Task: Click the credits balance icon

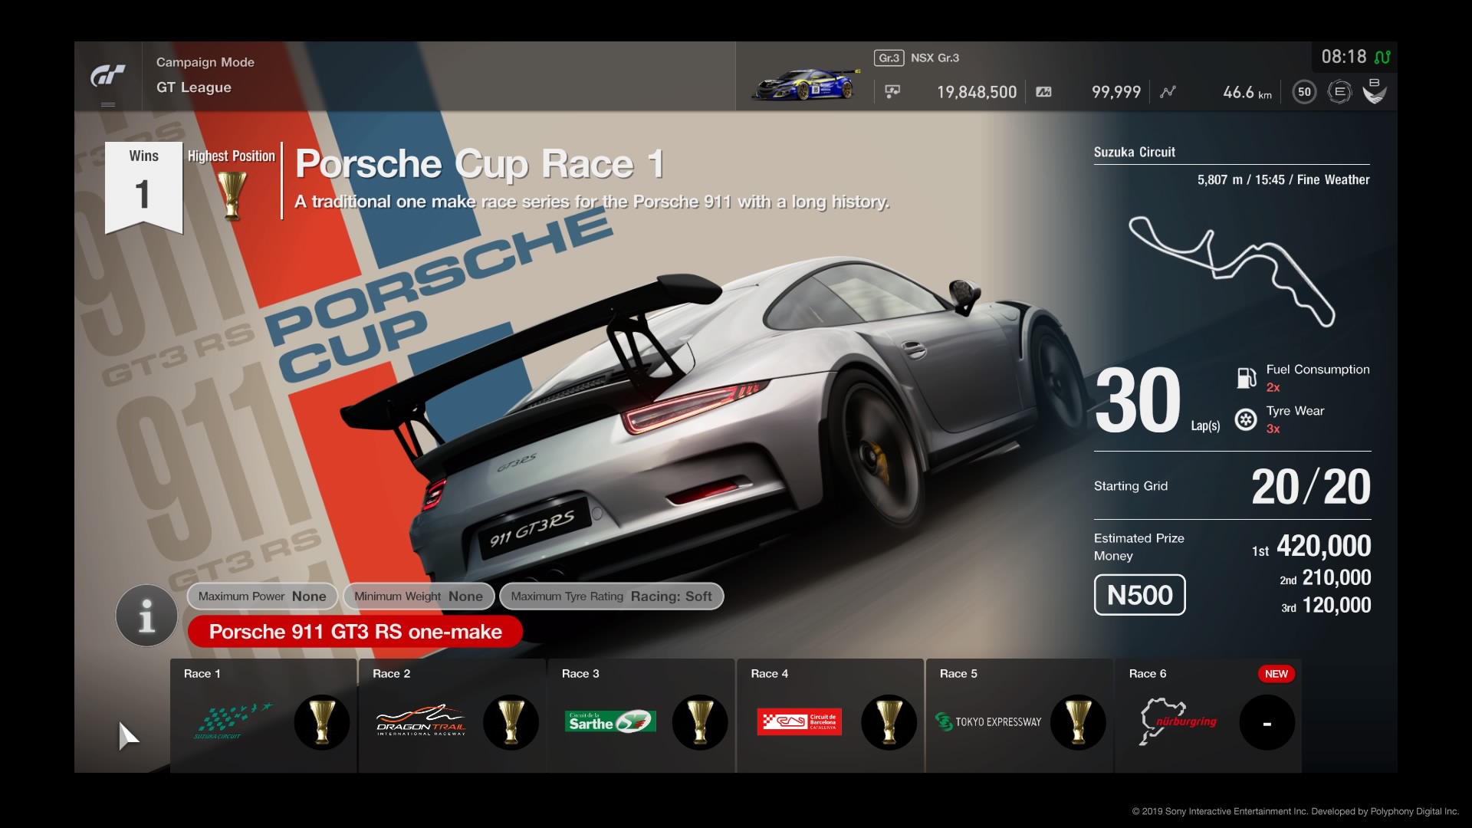Action: [x=892, y=92]
